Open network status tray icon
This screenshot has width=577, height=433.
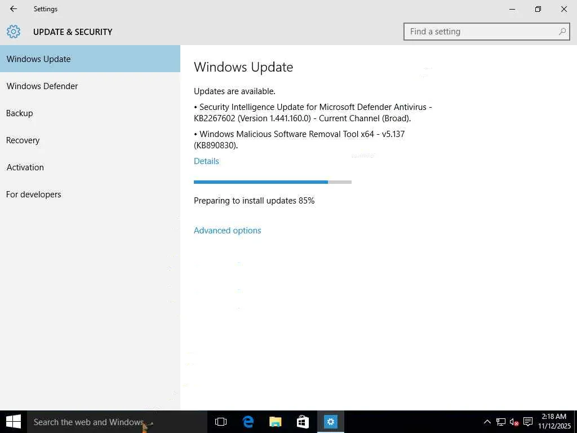tap(500, 422)
